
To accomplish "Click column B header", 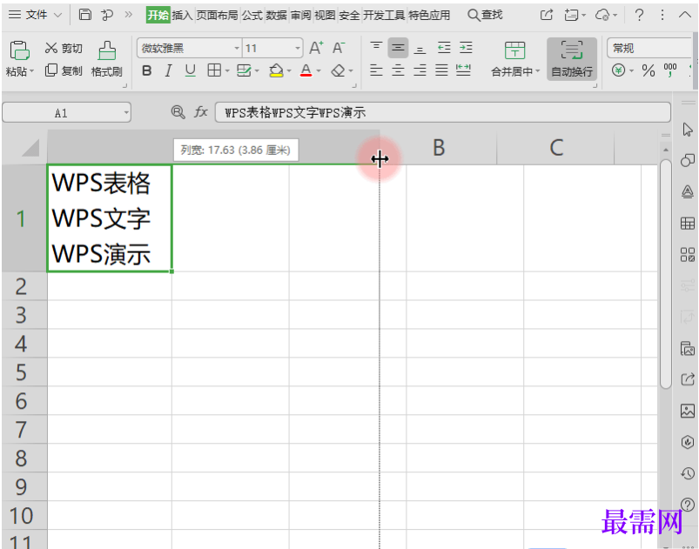I will click(439, 148).
